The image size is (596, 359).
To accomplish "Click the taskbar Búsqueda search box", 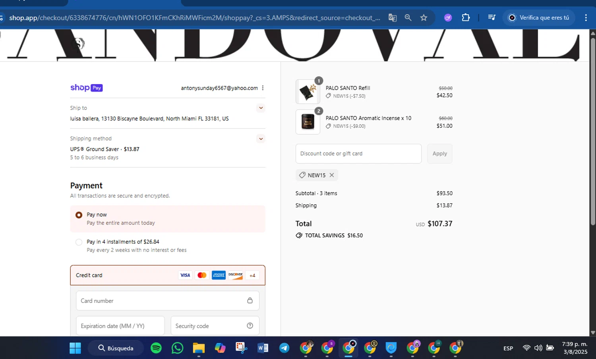I will click(116, 348).
